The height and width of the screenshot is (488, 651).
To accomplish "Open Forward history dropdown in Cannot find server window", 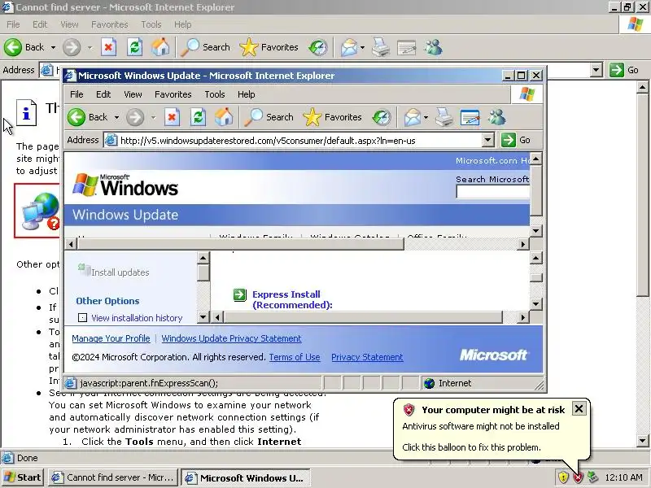I will [x=90, y=47].
